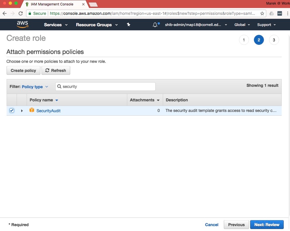Viewport: 290px width, 231px height.
Task: Click the pin shortcut icon in navbar
Action: tap(129, 25)
